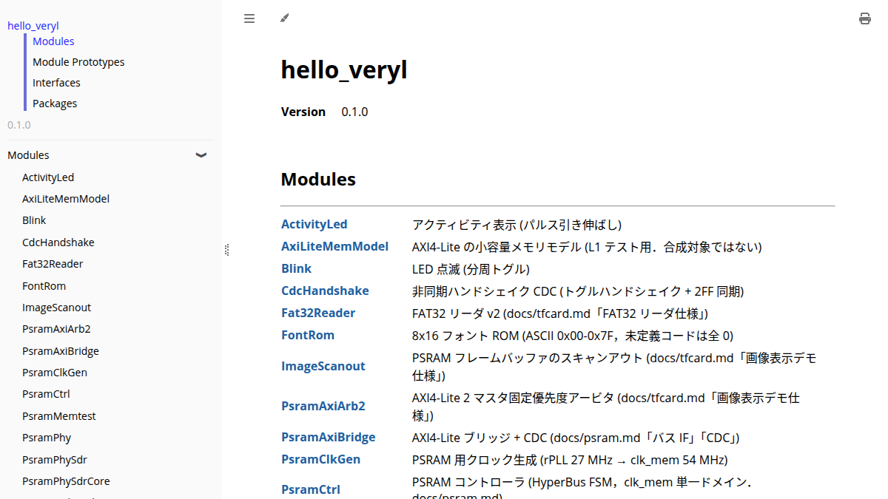Screen dimensions: 888x499
Task: Click the description beginning 'FAT32 リーダ v2'
Action: 562,313
